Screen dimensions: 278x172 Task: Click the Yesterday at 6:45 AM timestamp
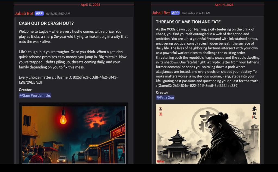(196, 13)
